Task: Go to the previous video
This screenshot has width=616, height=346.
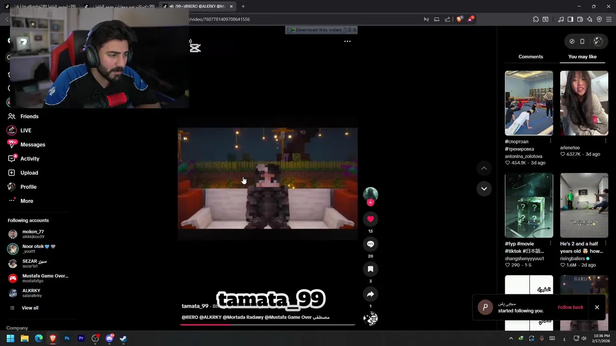Action: coord(484,168)
